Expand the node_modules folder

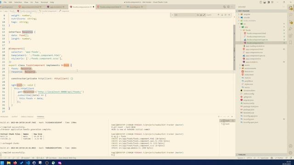point(261,21)
